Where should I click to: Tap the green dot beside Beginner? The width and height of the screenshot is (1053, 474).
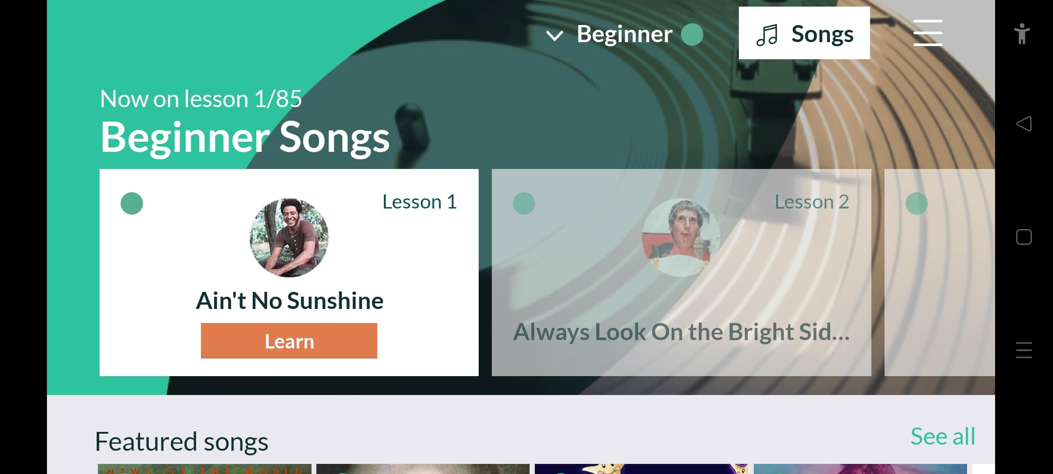click(x=692, y=35)
